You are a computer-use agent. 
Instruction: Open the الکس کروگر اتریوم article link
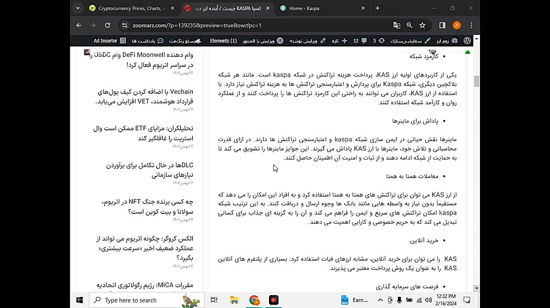pyautogui.click(x=144, y=248)
